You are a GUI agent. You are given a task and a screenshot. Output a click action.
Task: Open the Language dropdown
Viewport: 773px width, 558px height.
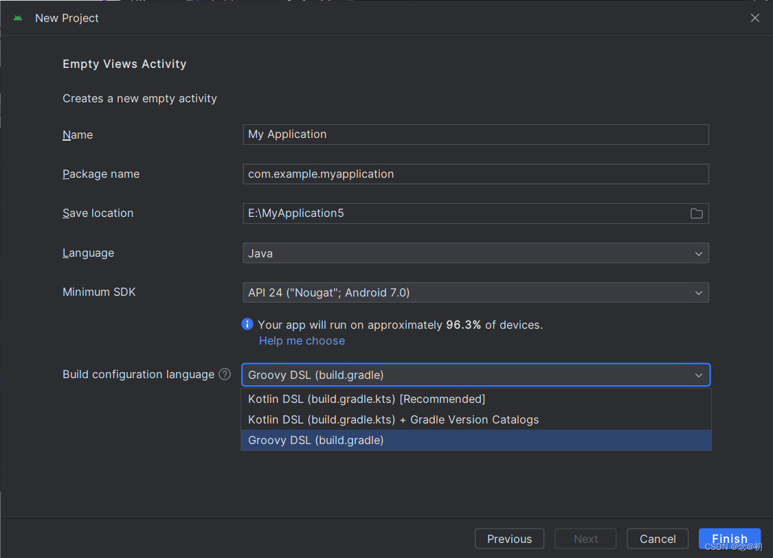tap(475, 253)
